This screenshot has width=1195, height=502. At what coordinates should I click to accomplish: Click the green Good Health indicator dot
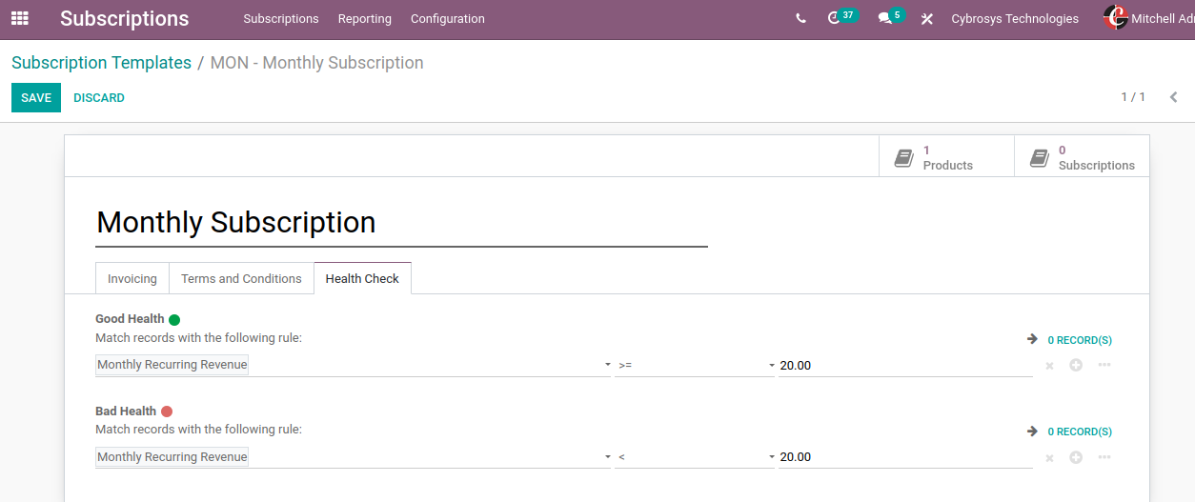(174, 320)
